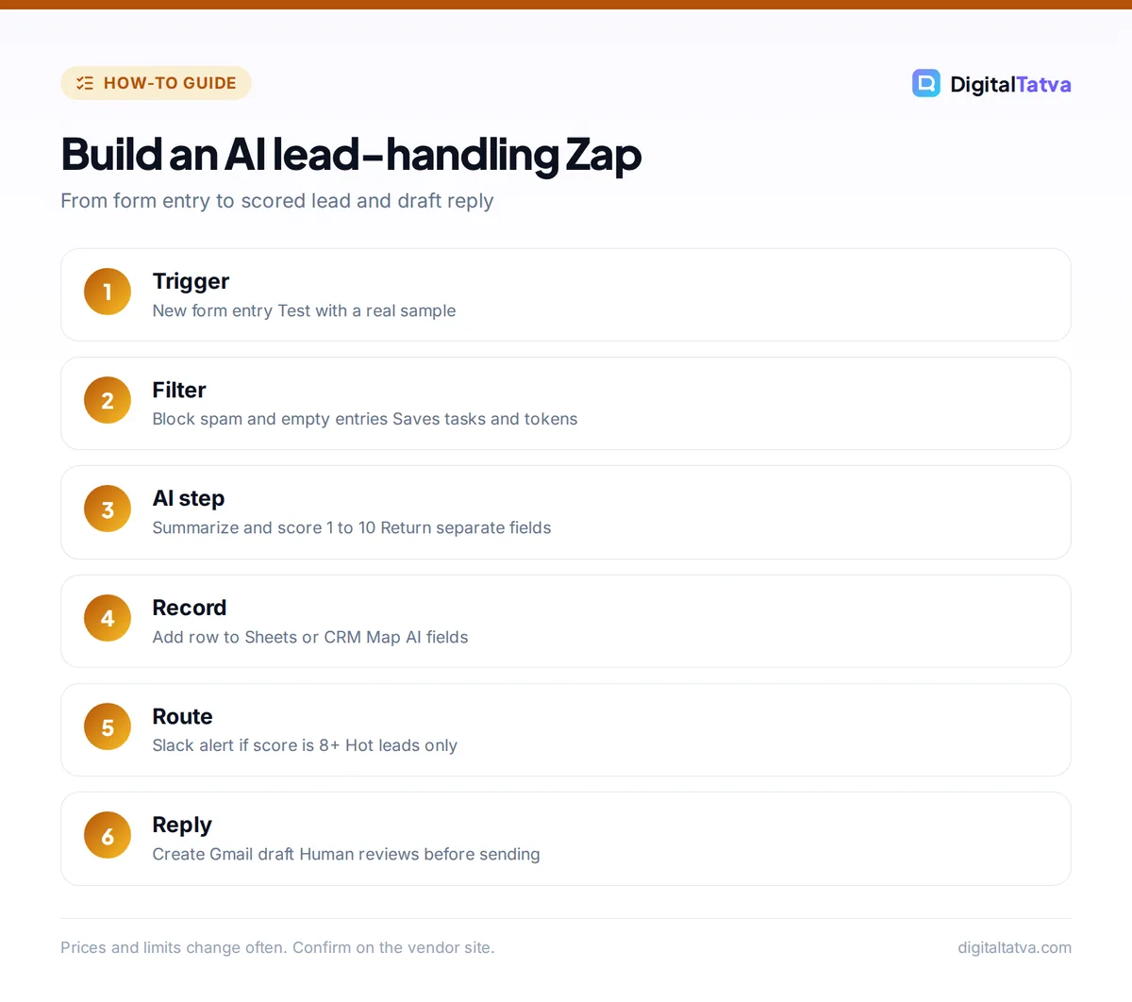Click "Create Gmail draft Human reviews before sending"
The width and height of the screenshot is (1132, 1002).
[x=346, y=854]
